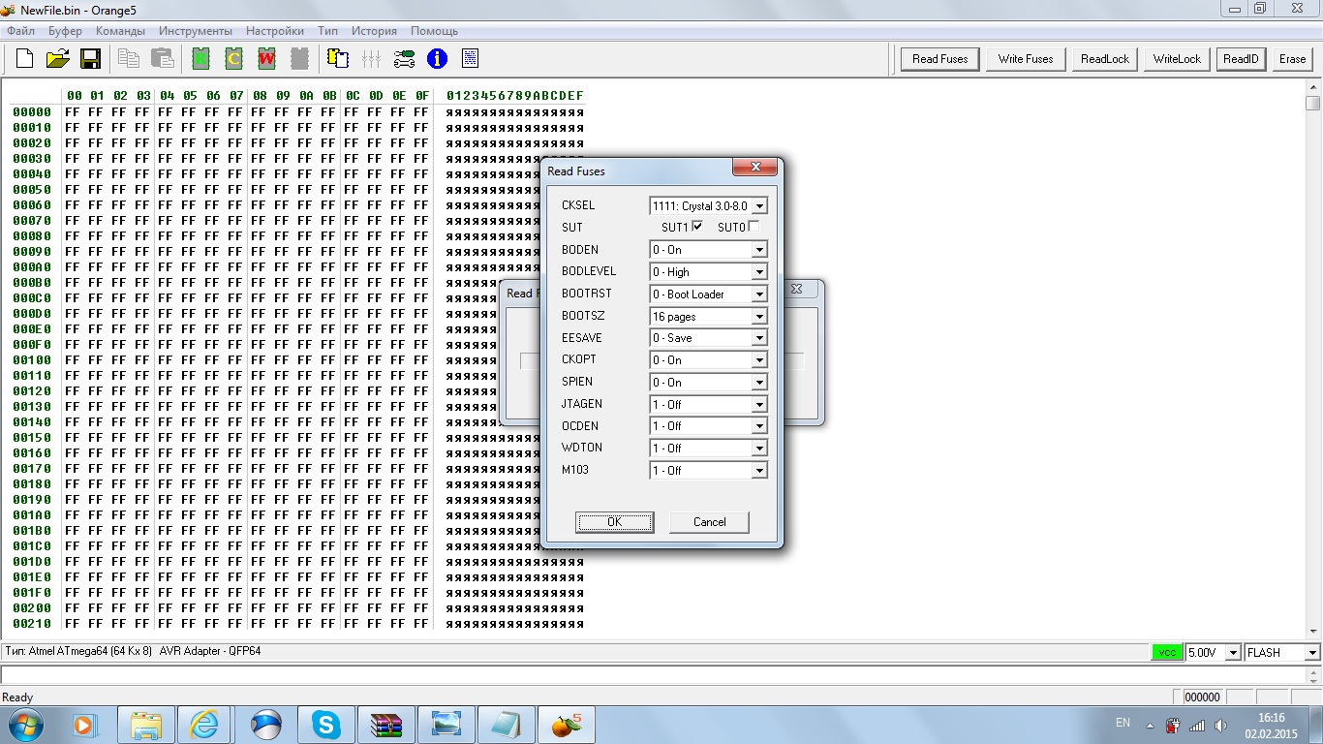Open file using the folder icon
Image resolution: width=1323 pixels, height=744 pixels.
(57, 59)
